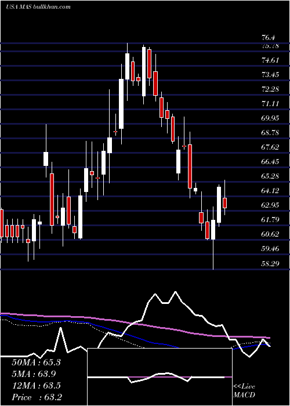Click the 'Price : 63.2' readout
Viewport: 290px width, 406px height.
click(37, 397)
